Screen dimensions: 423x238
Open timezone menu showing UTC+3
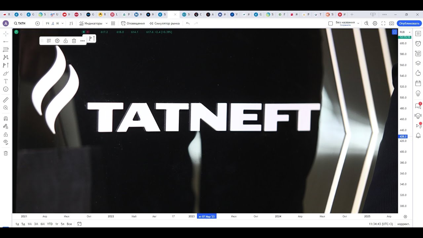381,224
